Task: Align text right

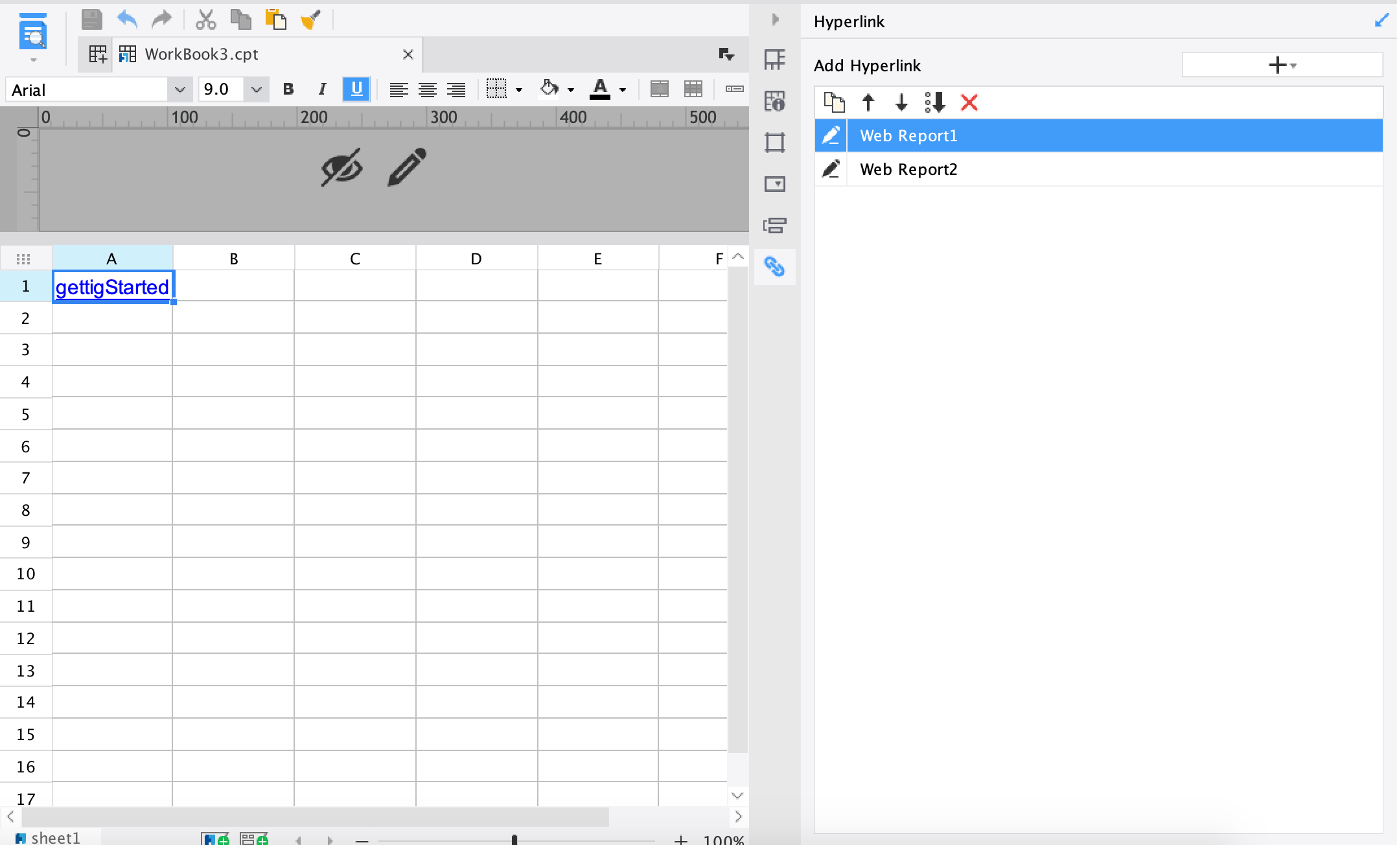Action: click(x=456, y=89)
